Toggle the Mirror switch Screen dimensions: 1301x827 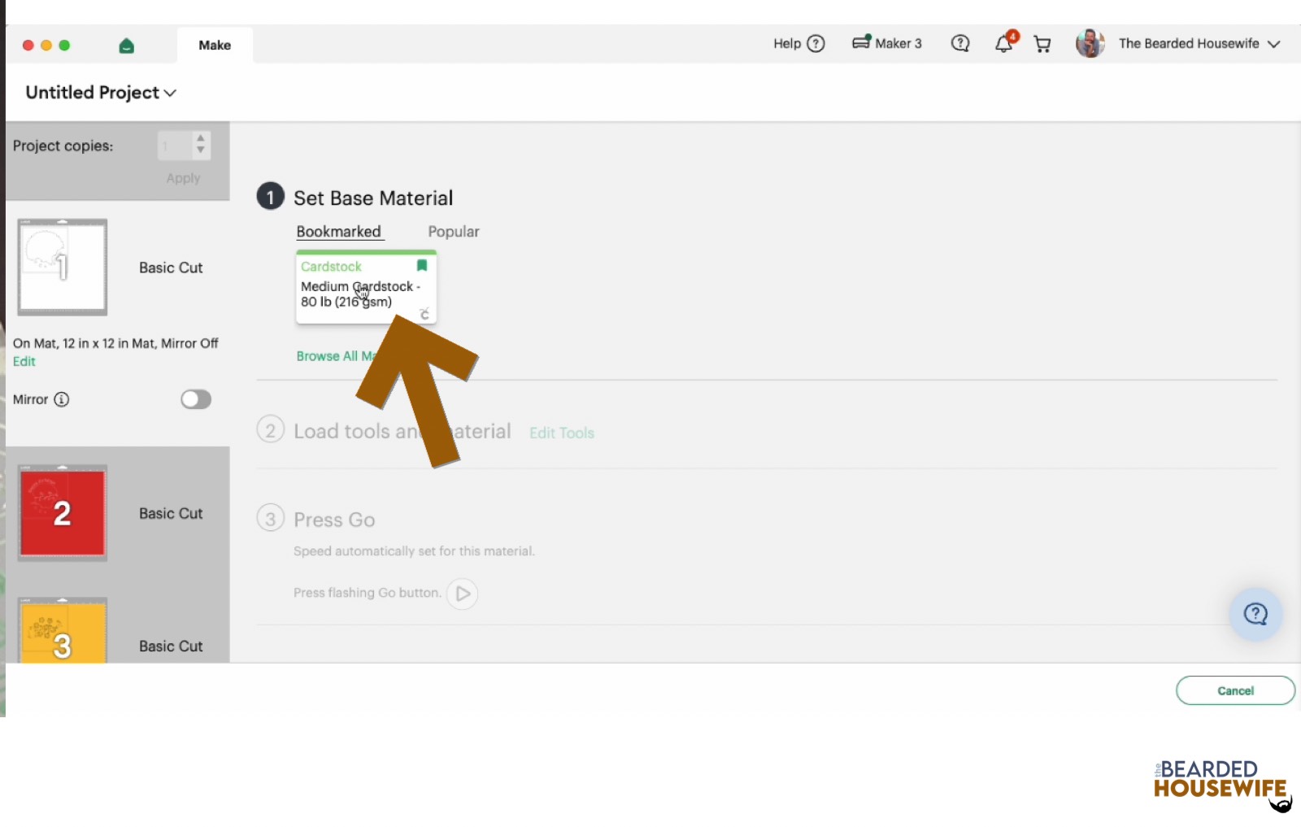pyautogui.click(x=196, y=399)
